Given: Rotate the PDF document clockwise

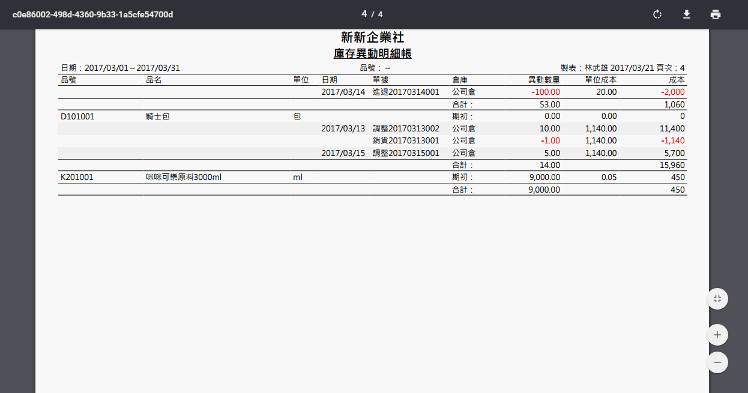Looking at the screenshot, I should tap(657, 14).
